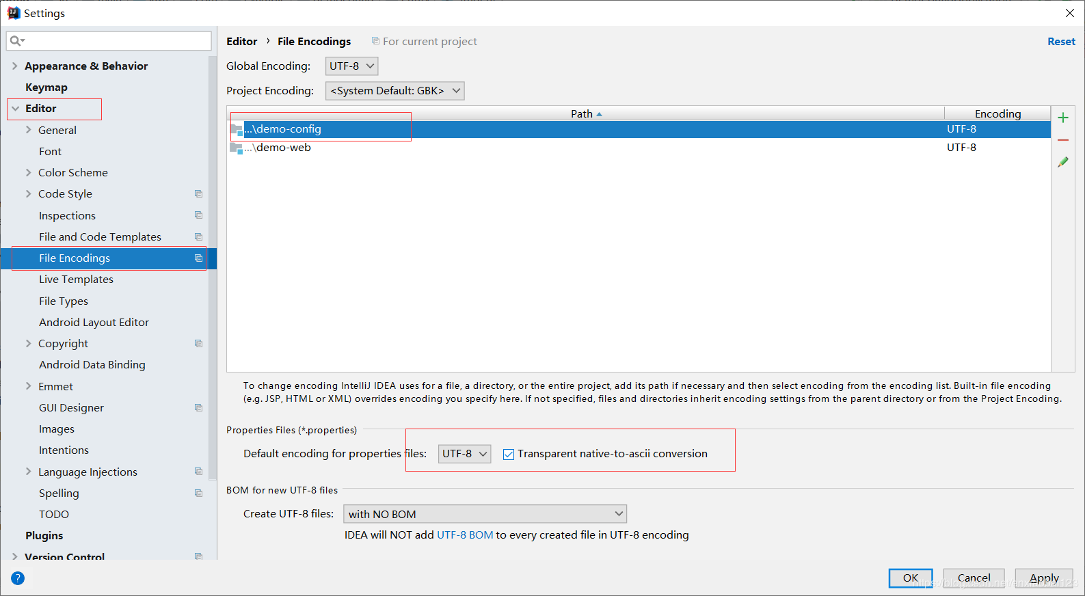The image size is (1085, 596).
Task: Click the OK button
Action: click(x=911, y=578)
